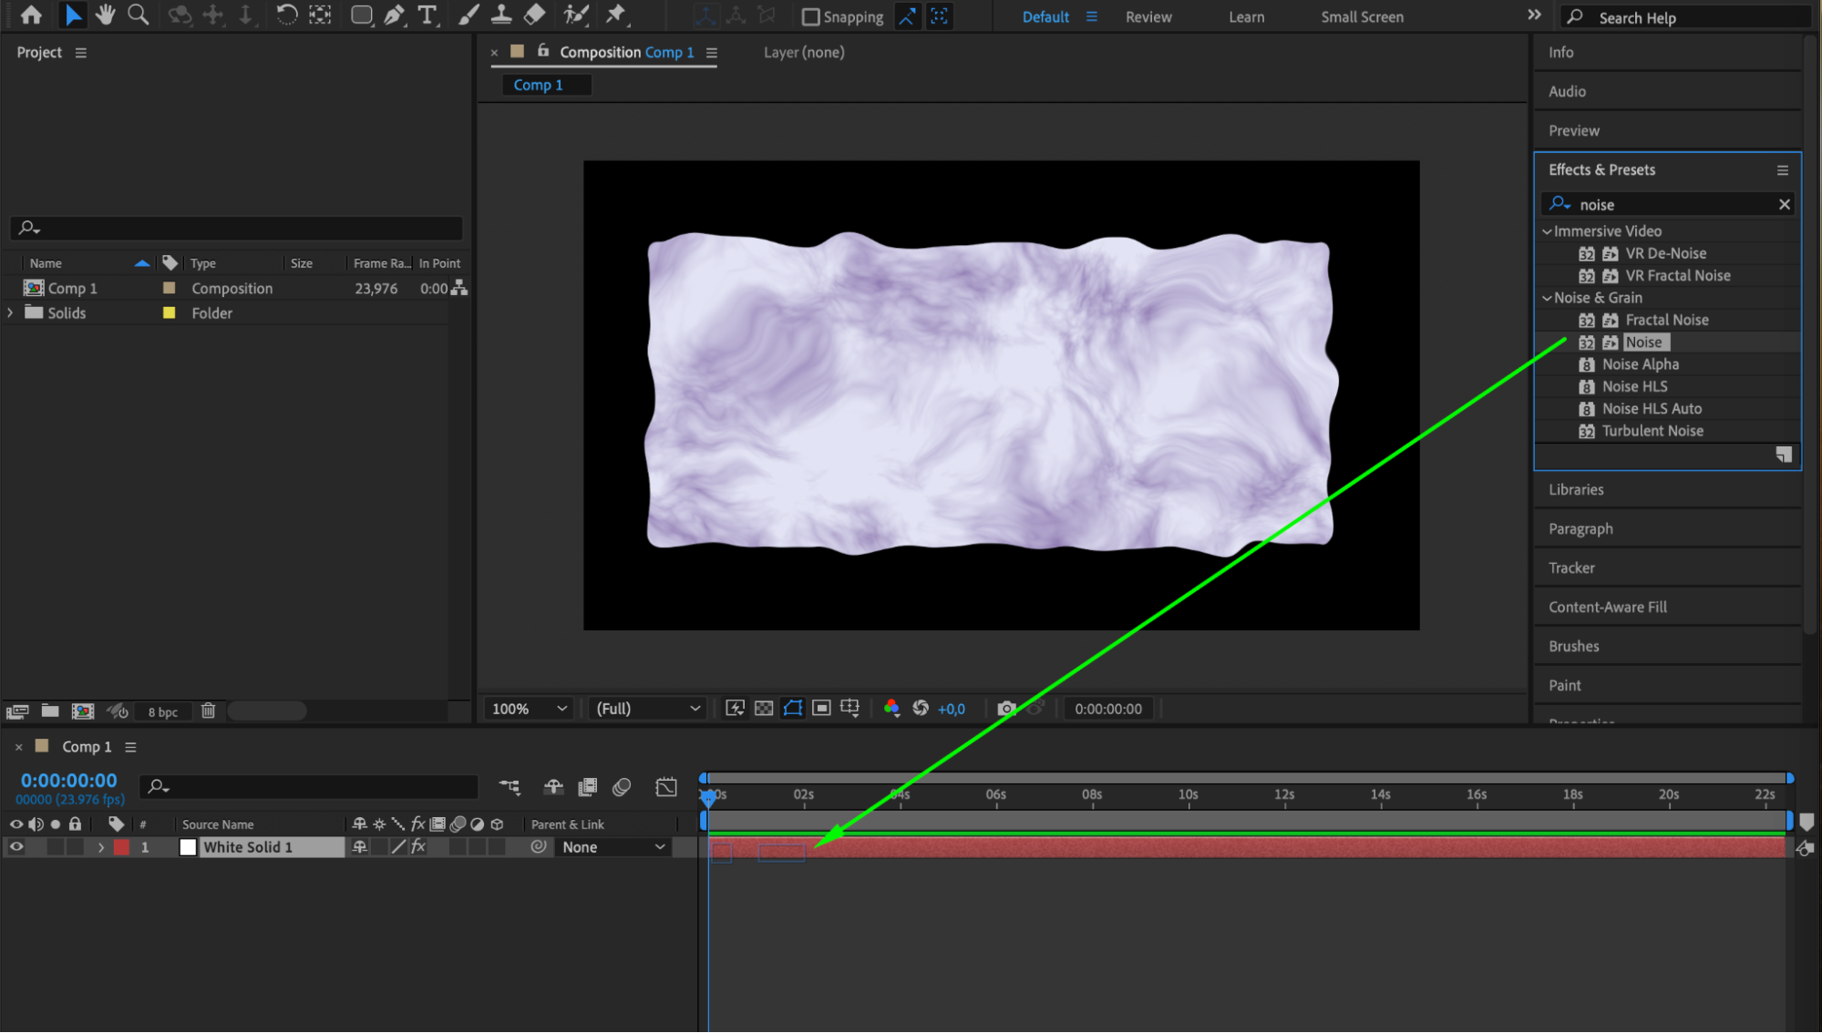Viewport: 1822px width, 1033px height.
Task: Take a snapshot with camera icon
Action: click(x=1006, y=709)
